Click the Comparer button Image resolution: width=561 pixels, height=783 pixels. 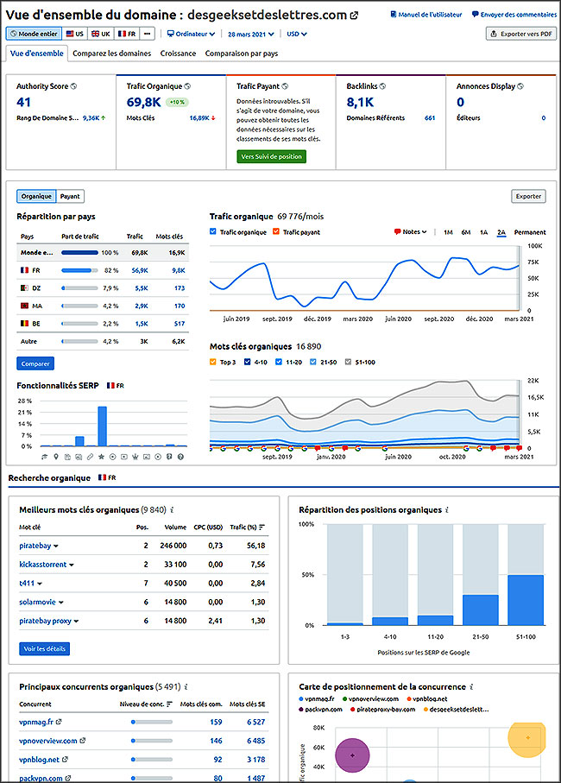[x=35, y=363]
